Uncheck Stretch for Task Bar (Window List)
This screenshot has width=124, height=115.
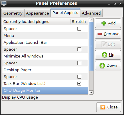[x=79, y=84]
